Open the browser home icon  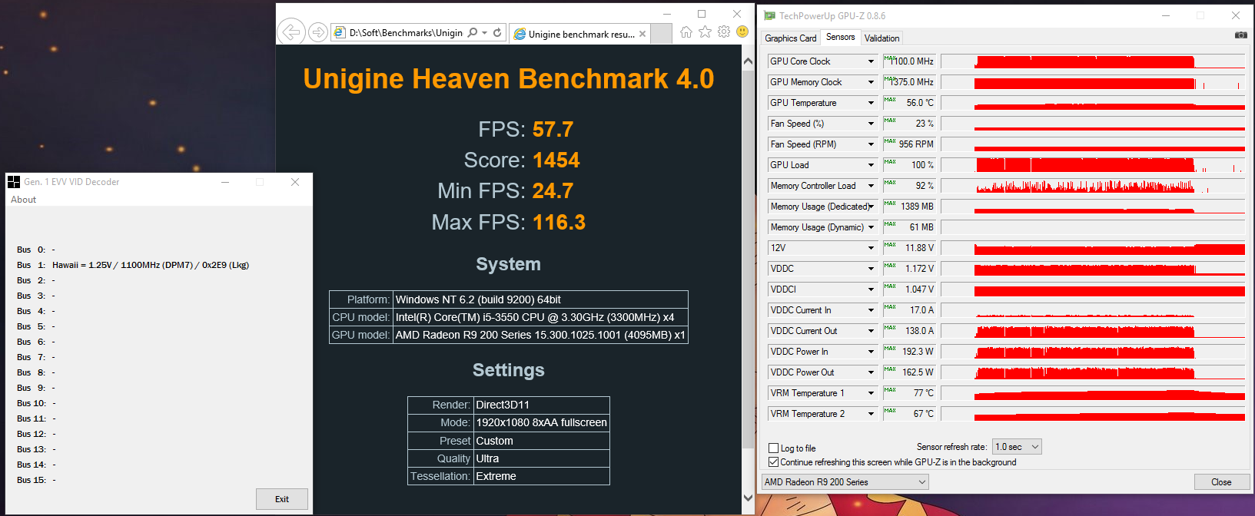[686, 31]
